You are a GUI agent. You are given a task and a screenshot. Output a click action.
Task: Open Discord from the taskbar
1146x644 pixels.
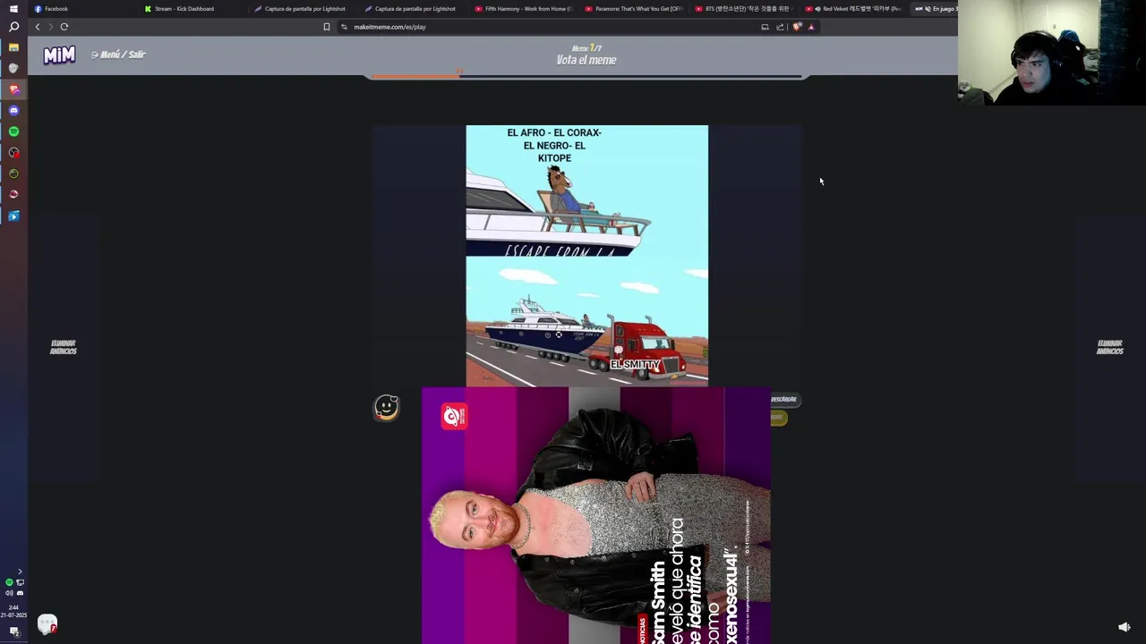[13, 110]
